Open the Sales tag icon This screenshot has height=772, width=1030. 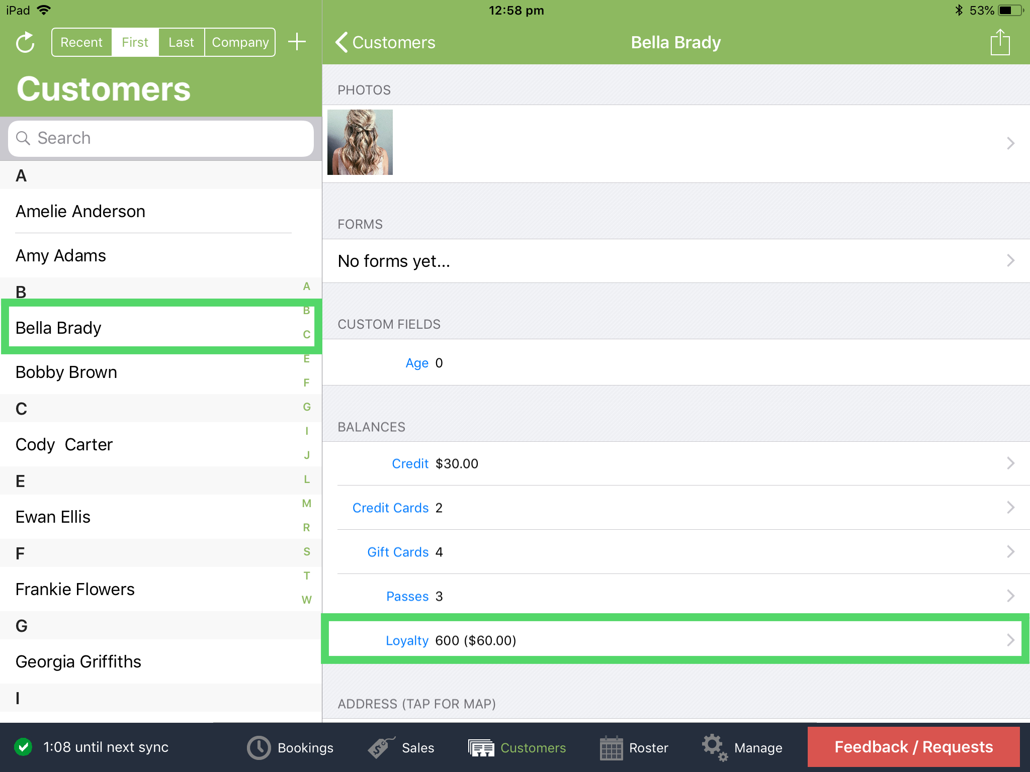point(381,747)
